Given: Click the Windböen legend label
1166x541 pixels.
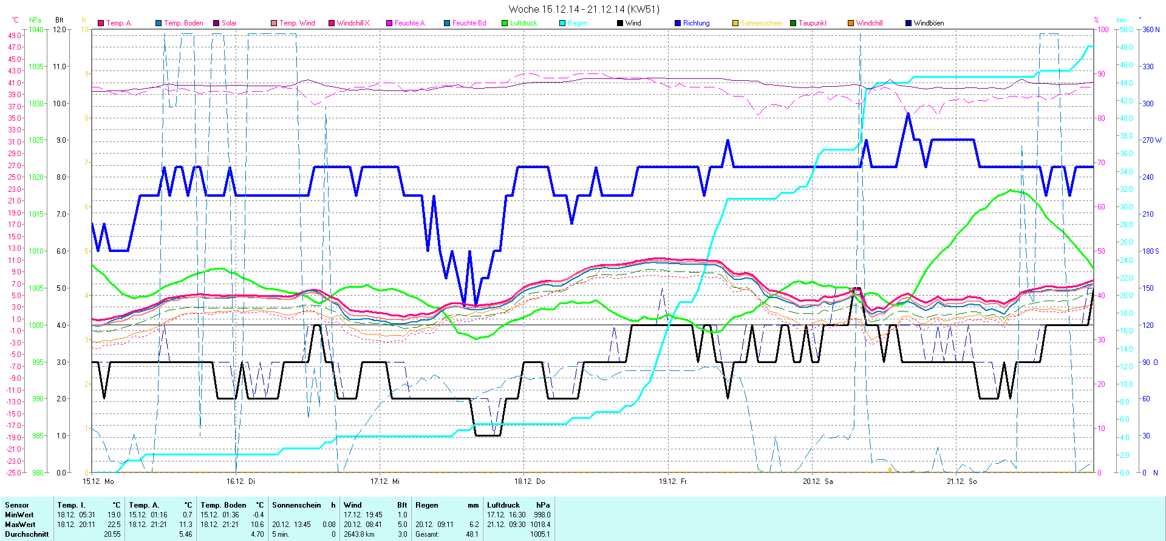Looking at the screenshot, I should [x=929, y=23].
